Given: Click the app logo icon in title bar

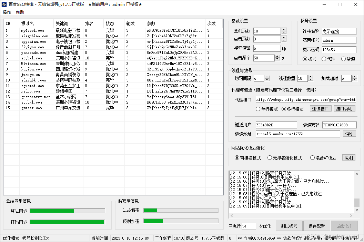Looking at the screenshot, I should (x=4, y=4).
